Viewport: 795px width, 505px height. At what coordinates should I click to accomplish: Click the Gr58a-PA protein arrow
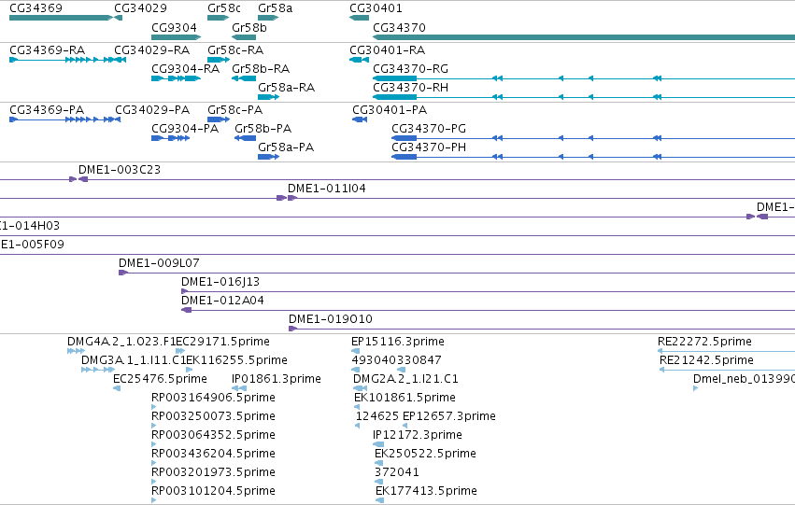point(268,157)
